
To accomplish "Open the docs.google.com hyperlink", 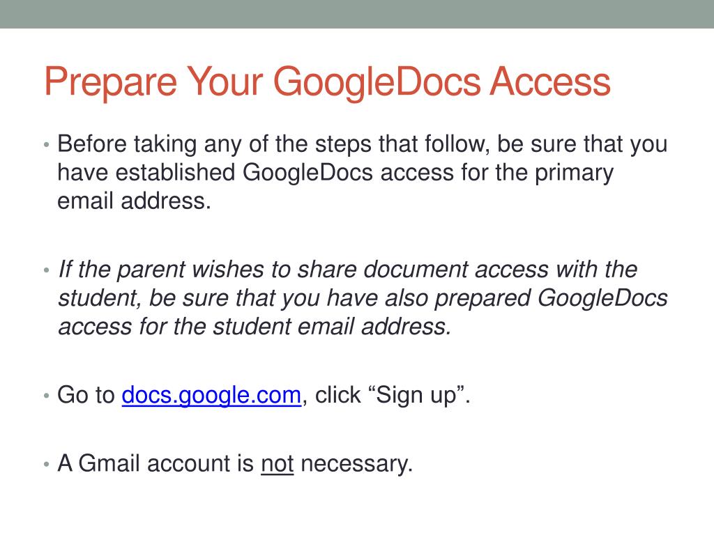I will (211, 395).
